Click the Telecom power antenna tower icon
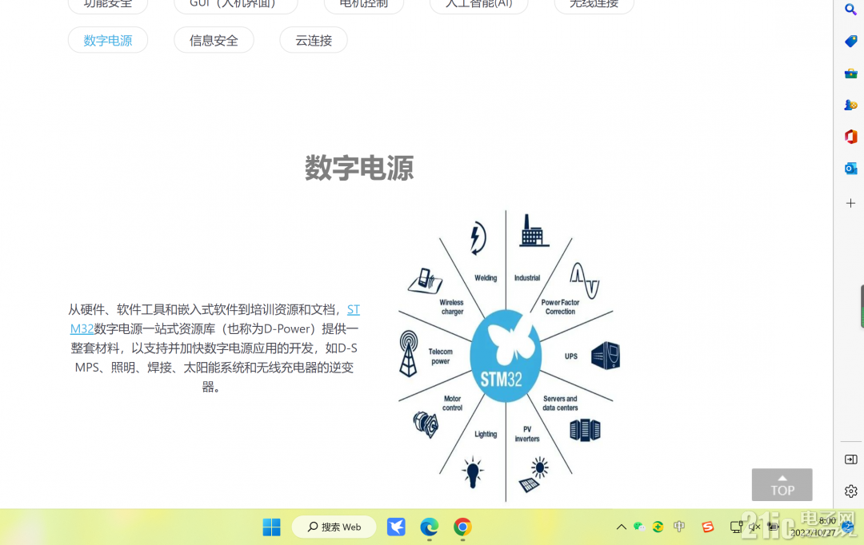Image resolution: width=864 pixels, height=545 pixels. tap(408, 353)
